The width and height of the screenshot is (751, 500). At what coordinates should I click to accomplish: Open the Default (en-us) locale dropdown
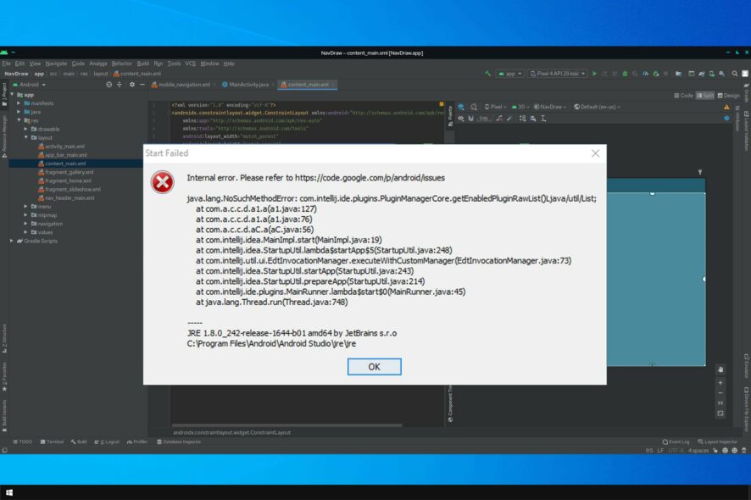(597, 107)
